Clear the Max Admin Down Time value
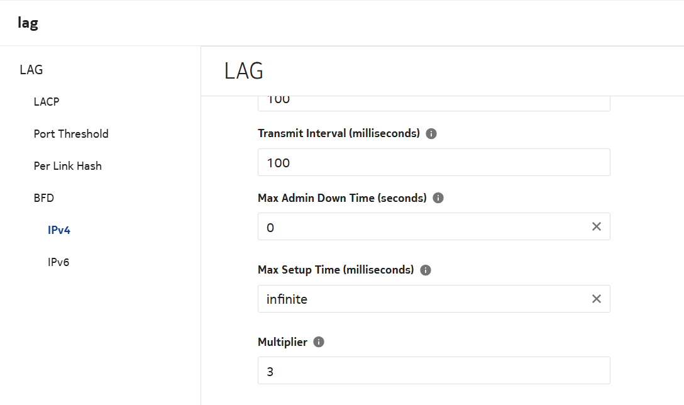 click(597, 226)
